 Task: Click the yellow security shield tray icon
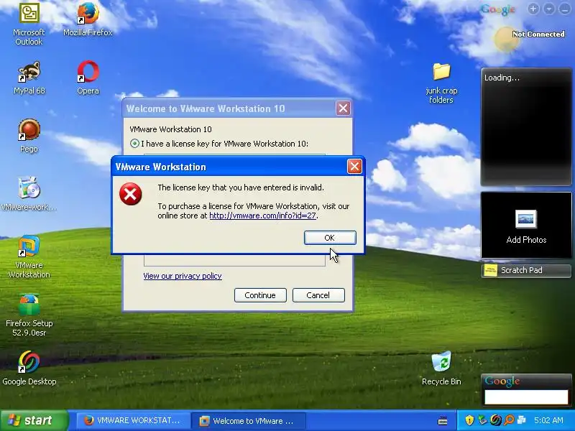tap(469, 420)
